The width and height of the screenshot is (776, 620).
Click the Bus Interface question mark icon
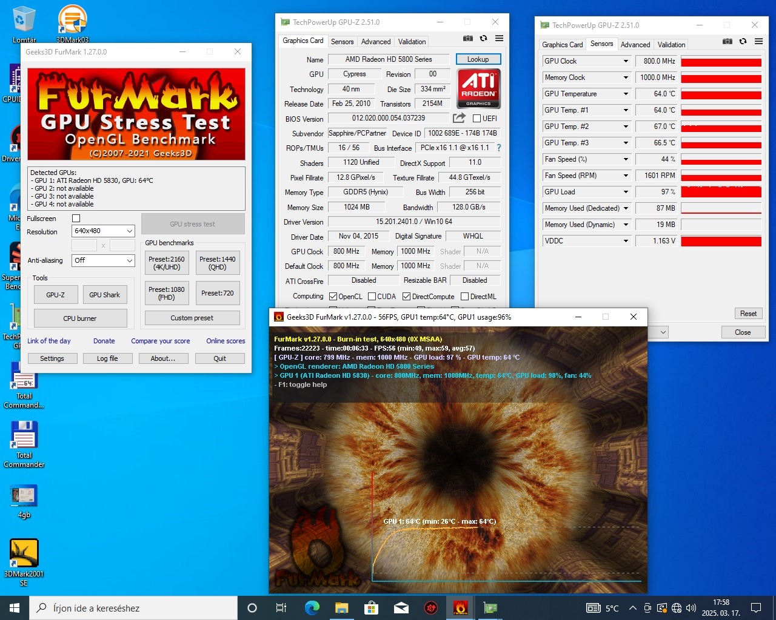click(499, 148)
